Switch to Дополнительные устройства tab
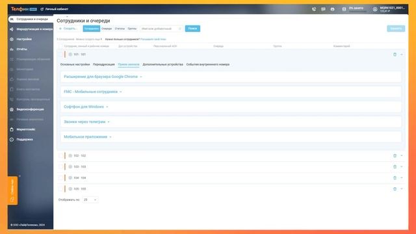 pyautogui.click(x=163, y=64)
